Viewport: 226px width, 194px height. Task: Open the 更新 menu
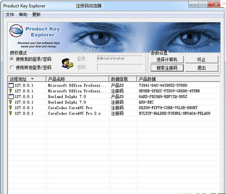(36, 15)
